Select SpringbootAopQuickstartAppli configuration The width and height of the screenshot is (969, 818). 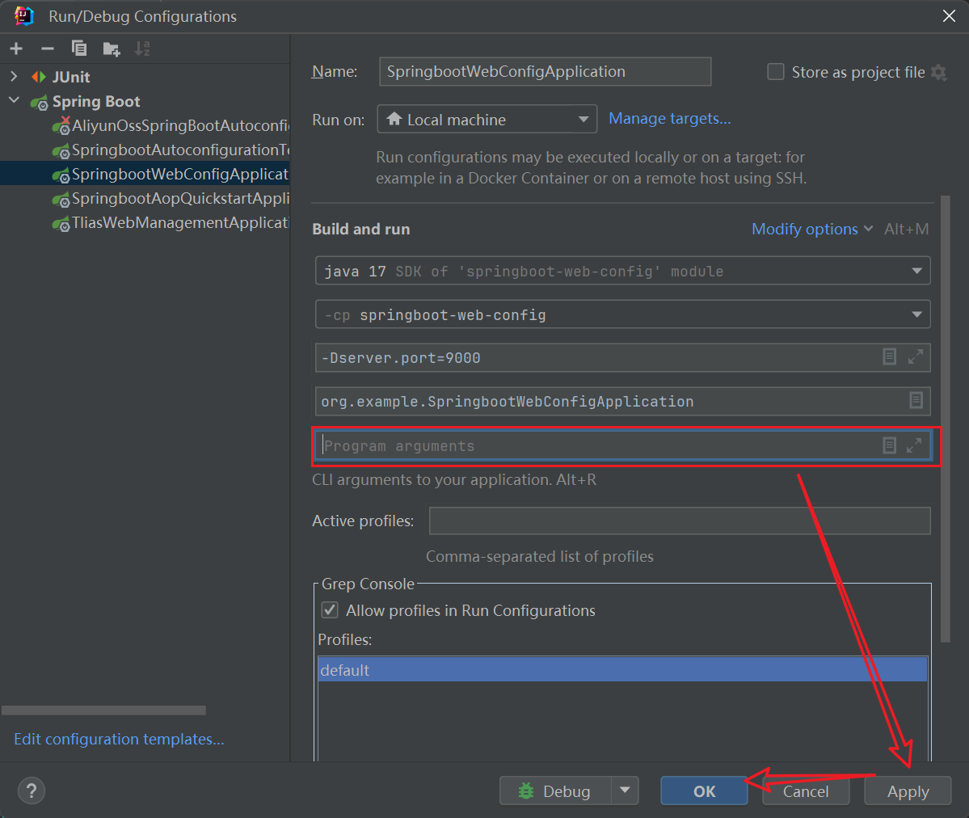tap(171, 199)
